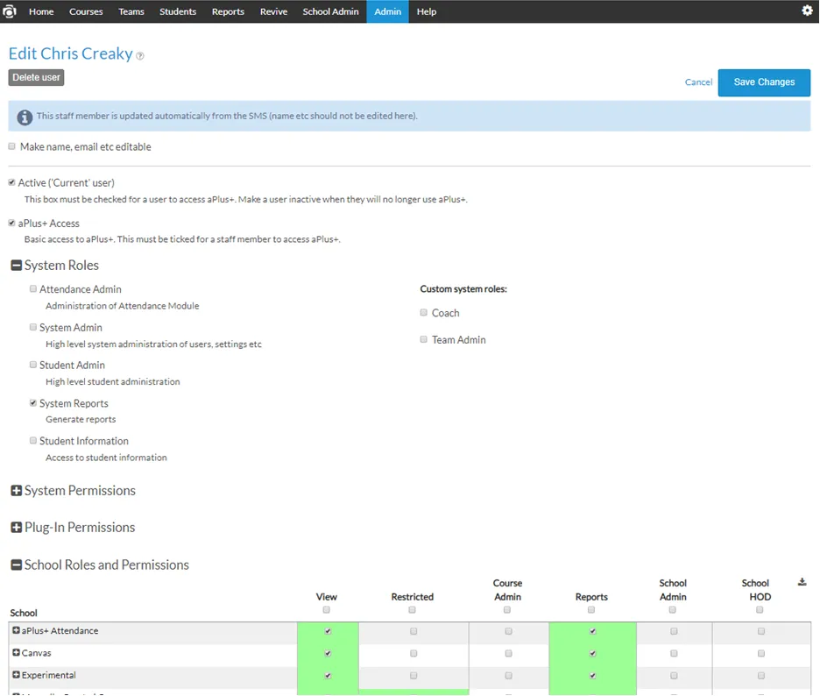Uncheck Reports for Canvas row
The image size is (820, 696).
tap(592, 653)
